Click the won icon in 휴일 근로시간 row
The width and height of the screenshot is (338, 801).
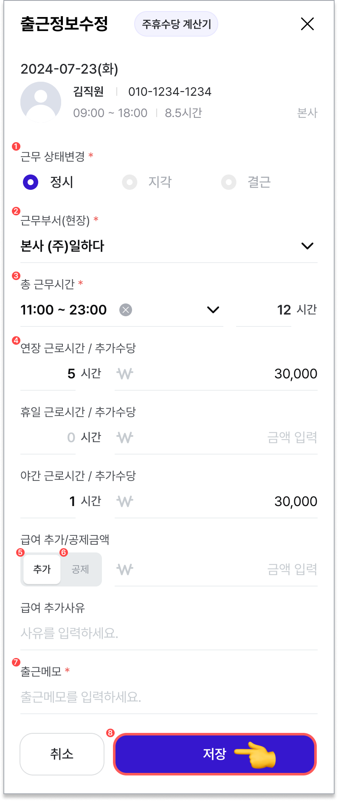coord(125,438)
